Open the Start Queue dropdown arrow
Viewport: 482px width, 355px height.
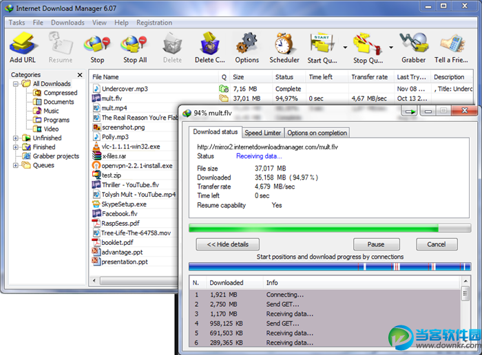pyautogui.click(x=345, y=47)
